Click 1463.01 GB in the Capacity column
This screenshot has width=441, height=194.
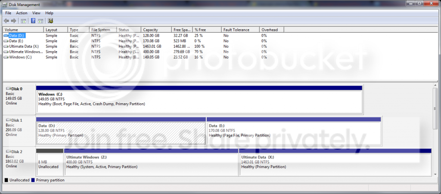tap(152, 46)
